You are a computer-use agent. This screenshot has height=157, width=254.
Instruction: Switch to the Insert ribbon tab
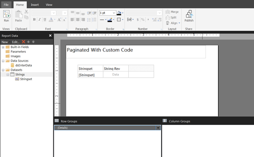35,5
